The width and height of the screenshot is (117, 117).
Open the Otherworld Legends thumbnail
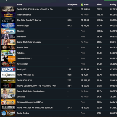click(8, 102)
